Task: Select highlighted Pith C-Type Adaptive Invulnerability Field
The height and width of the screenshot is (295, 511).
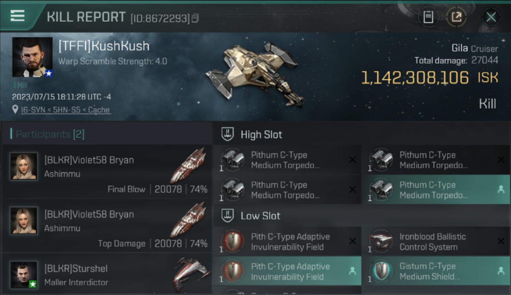Action: click(x=287, y=271)
